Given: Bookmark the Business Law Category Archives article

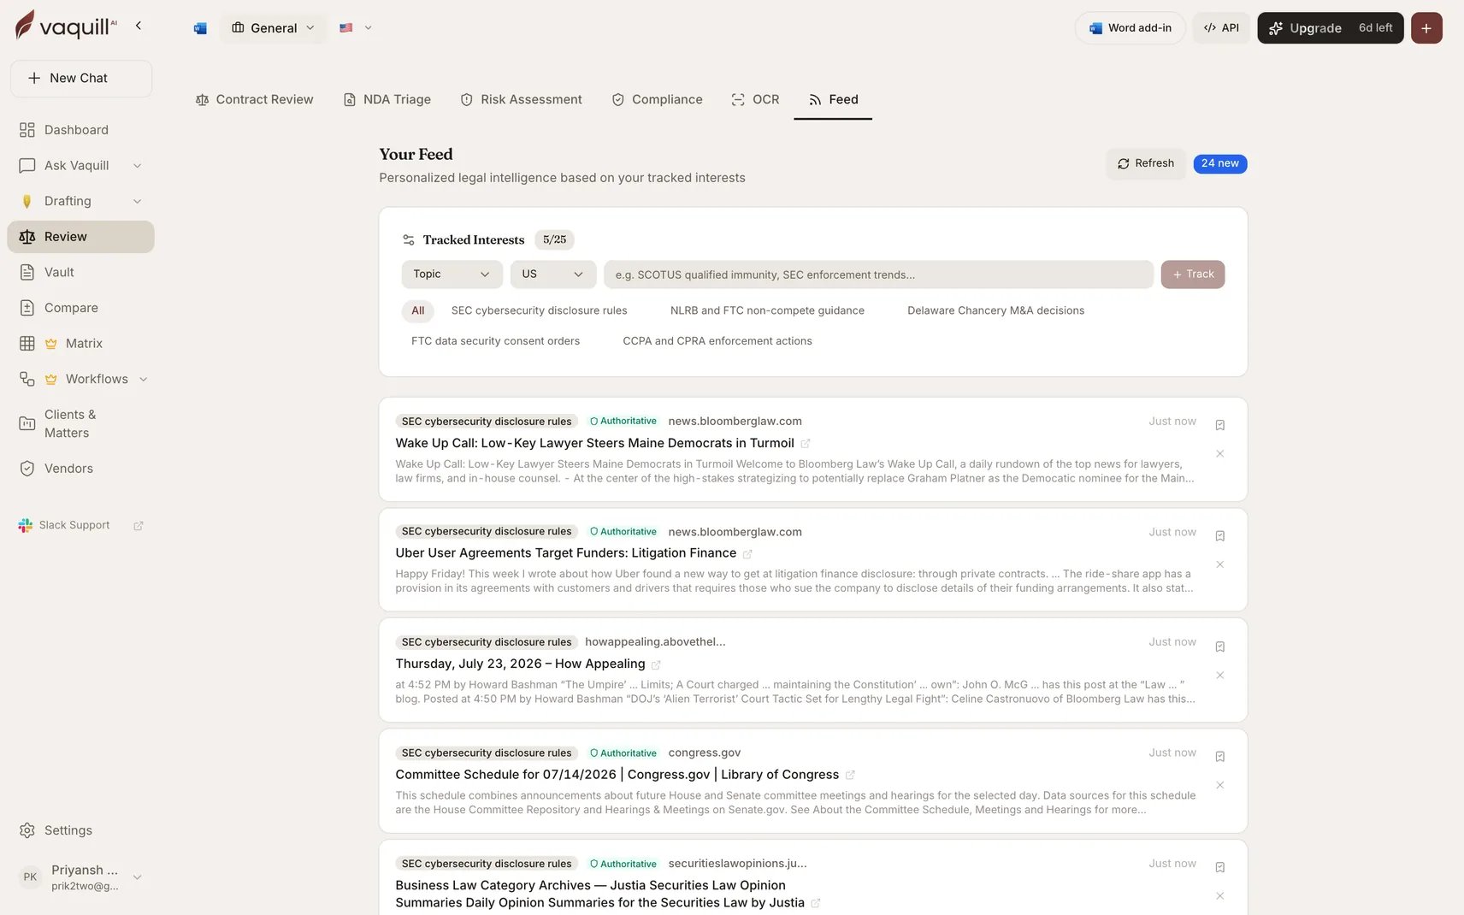Looking at the screenshot, I should click(x=1220, y=867).
